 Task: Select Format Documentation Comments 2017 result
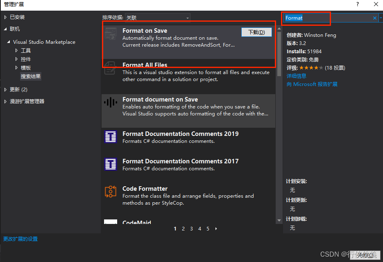[188, 169]
